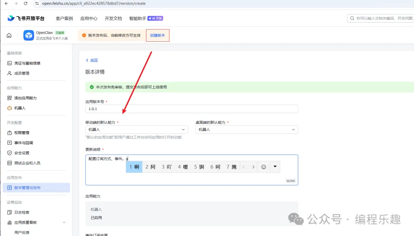Collapse the 应用质量看板 section
Viewport: 414px width, 236px height.
64,222
